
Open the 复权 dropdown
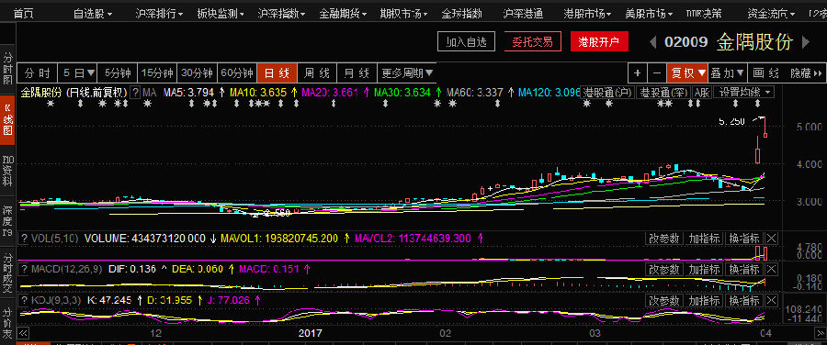tap(687, 72)
